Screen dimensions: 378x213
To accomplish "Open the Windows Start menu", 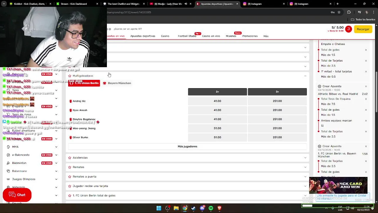I will point(159,208).
